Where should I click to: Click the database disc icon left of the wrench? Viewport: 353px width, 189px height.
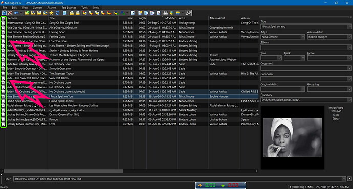tap(178, 13)
